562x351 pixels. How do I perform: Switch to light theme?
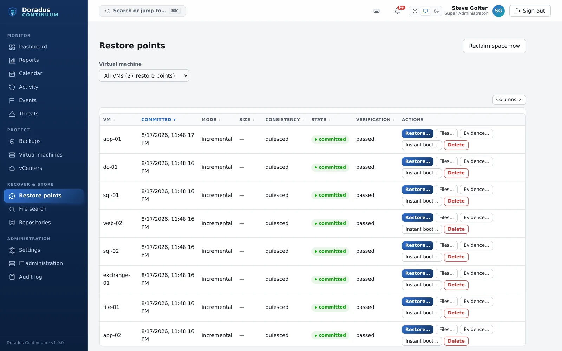click(415, 11)
